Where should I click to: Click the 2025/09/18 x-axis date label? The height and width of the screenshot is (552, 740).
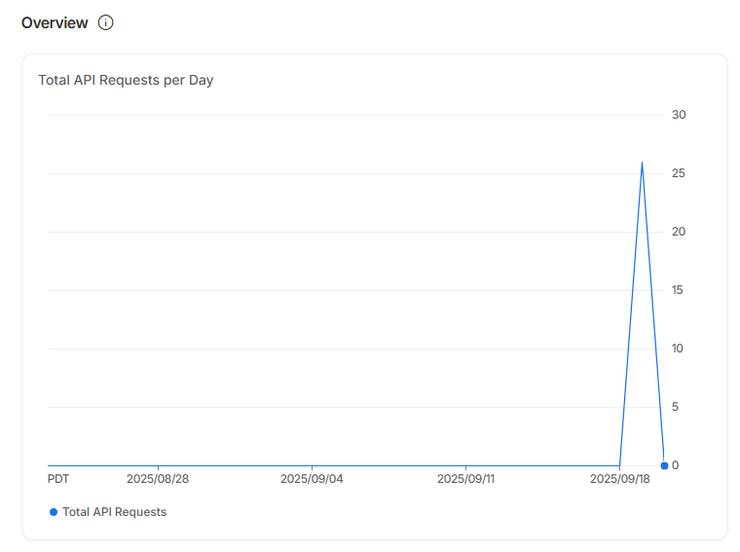coord(620,479)
